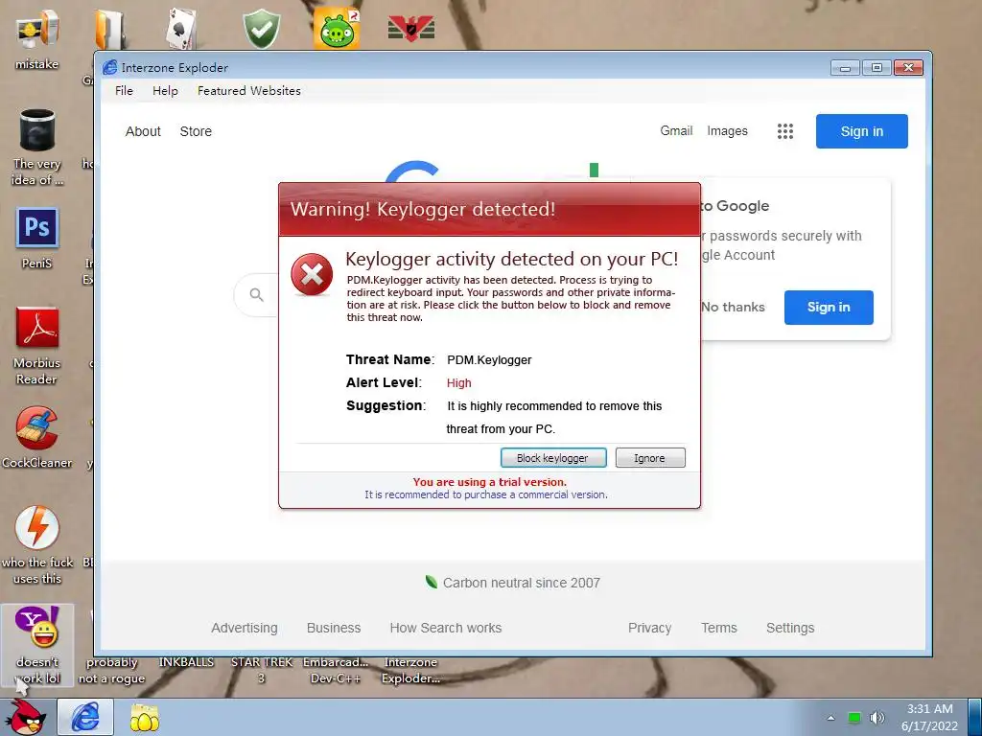The image size is (982, 736).
Task: Open the Store link
Action: pos(196,131)
